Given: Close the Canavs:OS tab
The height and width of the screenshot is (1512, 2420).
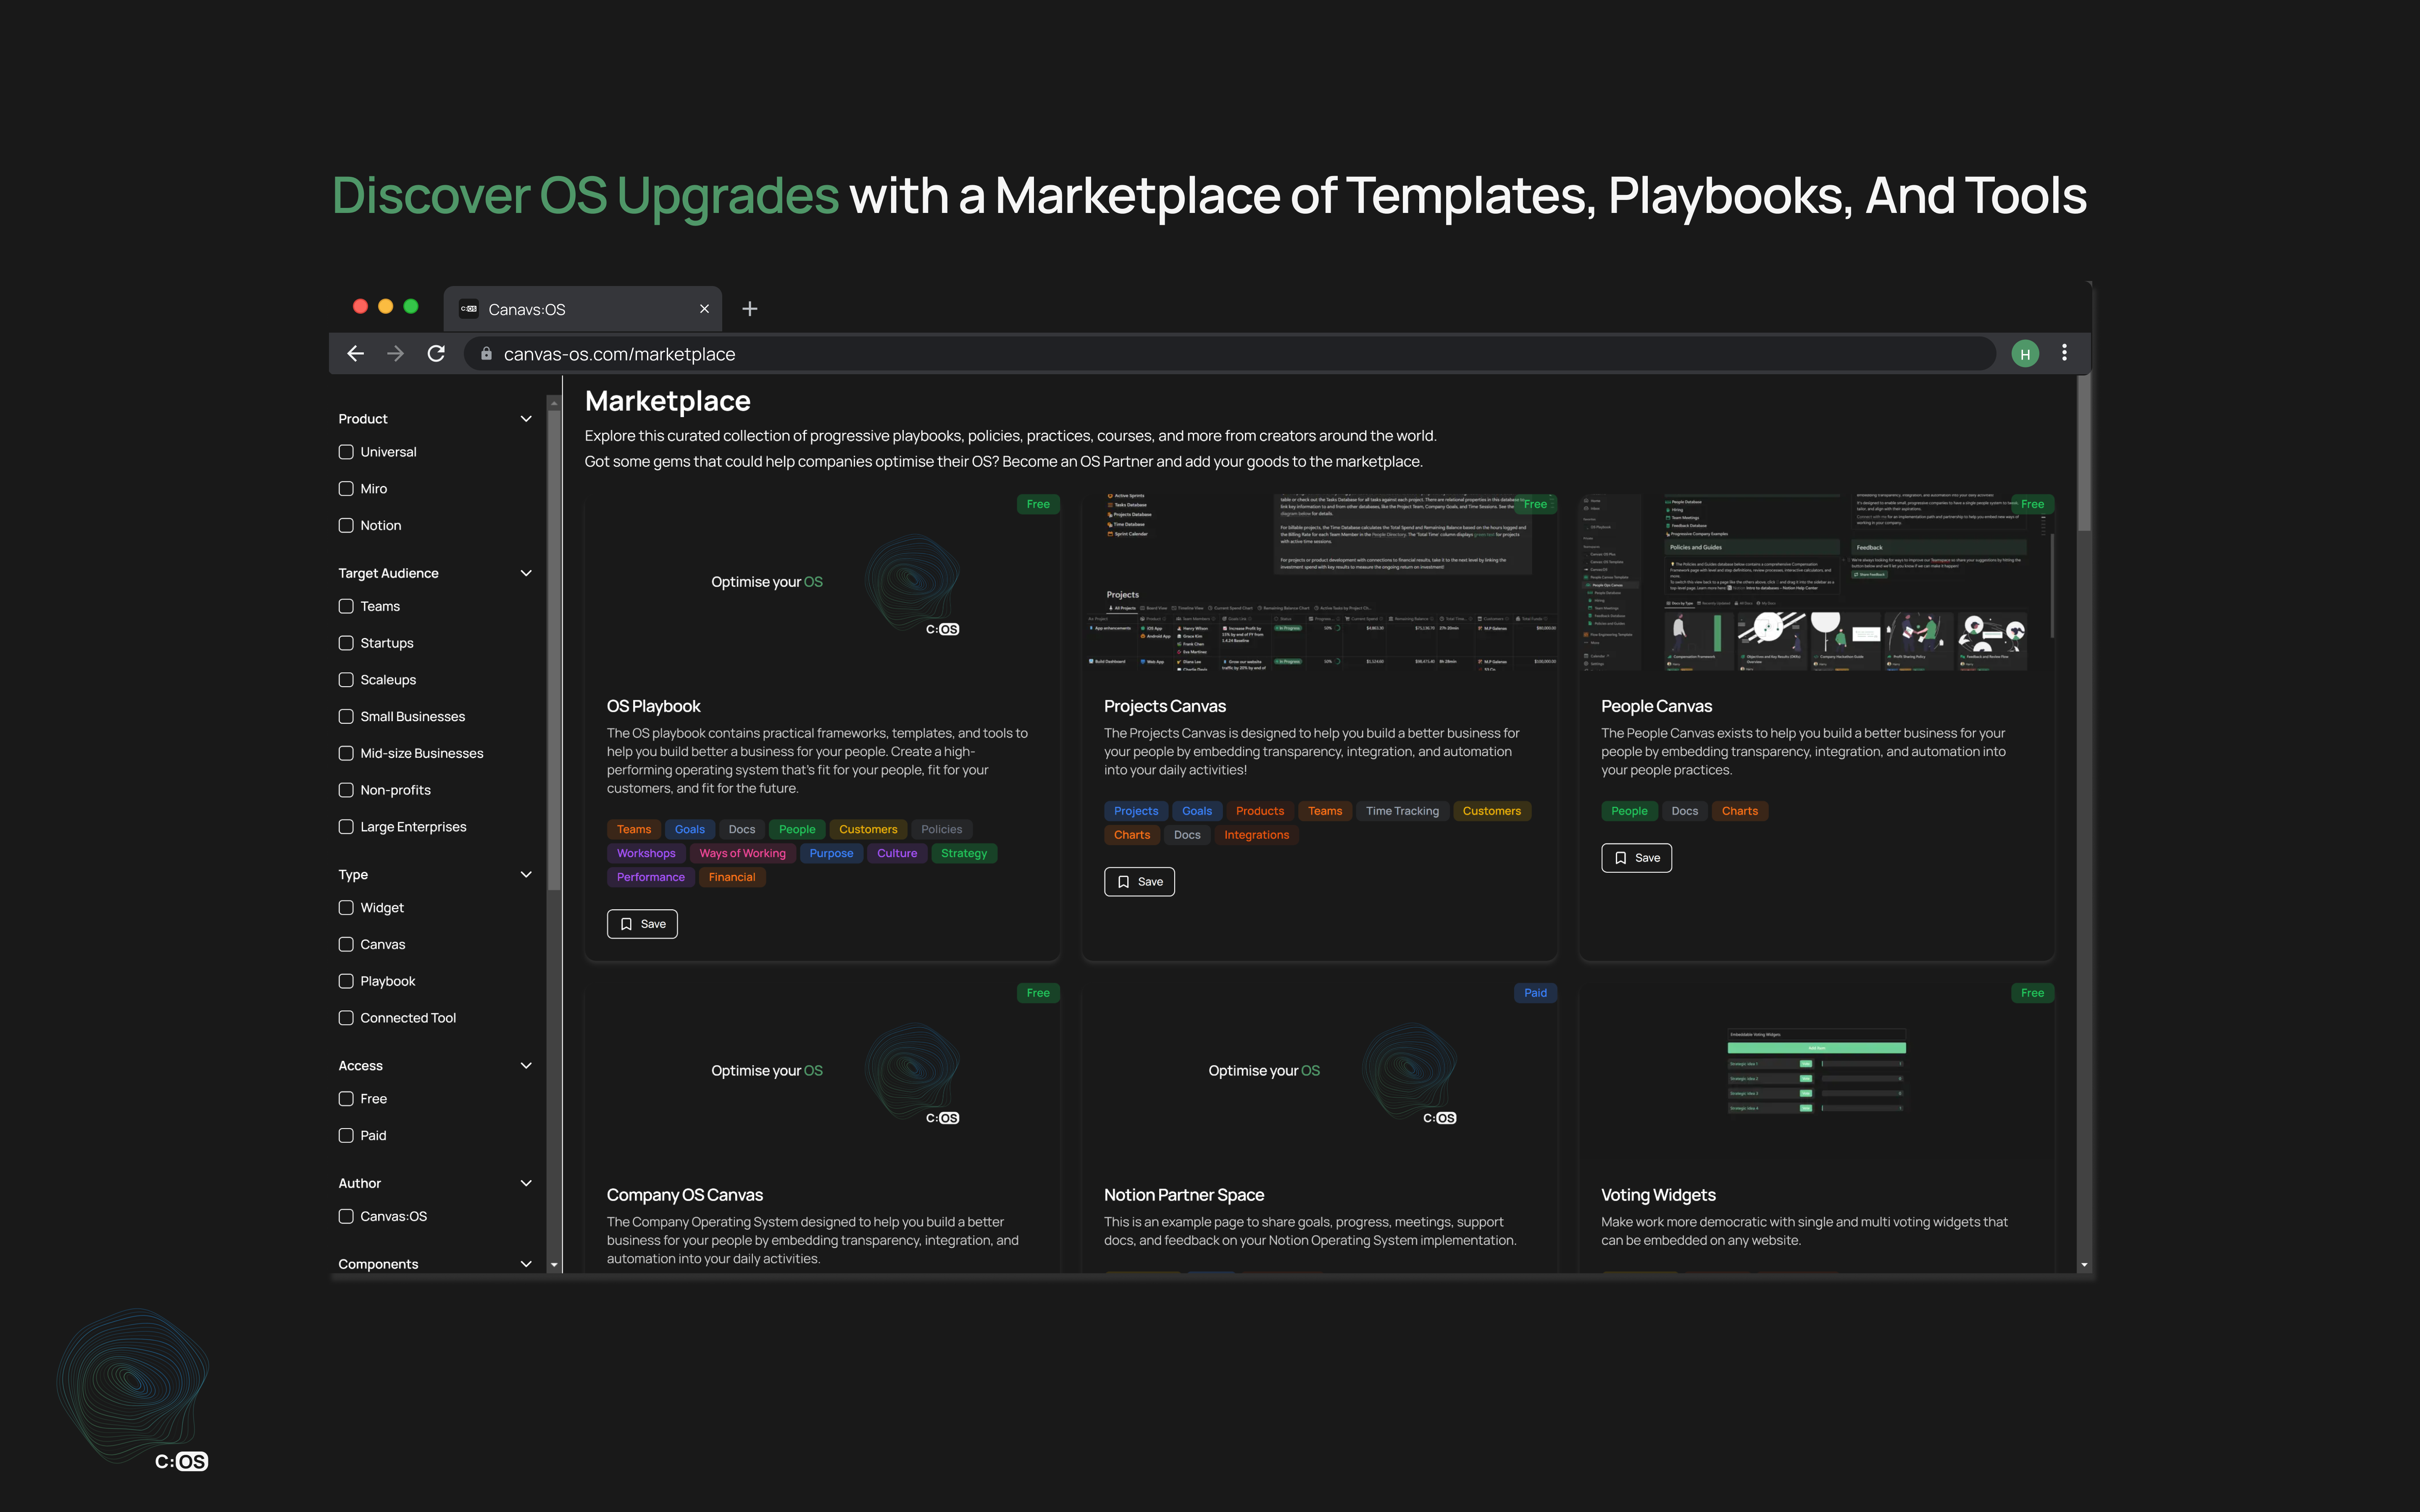Looking at the screenshot, I should pyautogui.click(x=704, y=309).
